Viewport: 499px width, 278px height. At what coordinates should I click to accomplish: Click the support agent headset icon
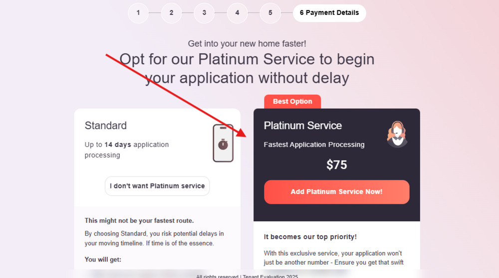click(397, 134)
